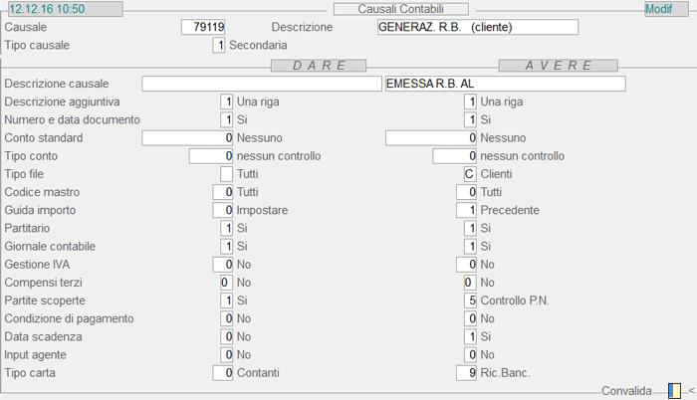The width and height of the screenshot is (697, 400).
Task: Focus the AVERE Conto standard field
Action: 431,138
